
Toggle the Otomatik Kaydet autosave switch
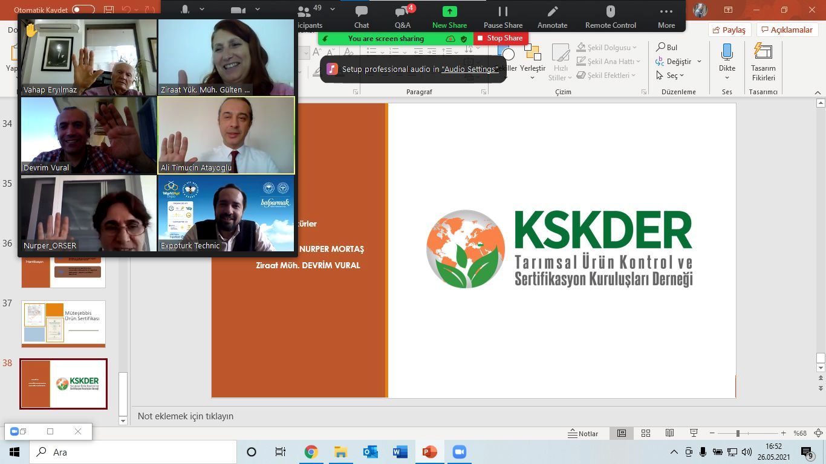coord(83,10)
